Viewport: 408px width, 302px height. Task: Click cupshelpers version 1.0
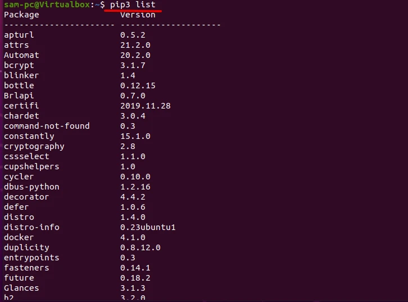click(128, 167)
